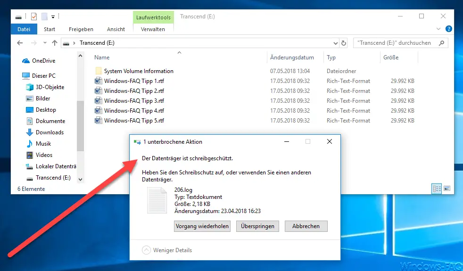
Task: Expand the ribbon with the chevron
Action: tap(438, 29)
